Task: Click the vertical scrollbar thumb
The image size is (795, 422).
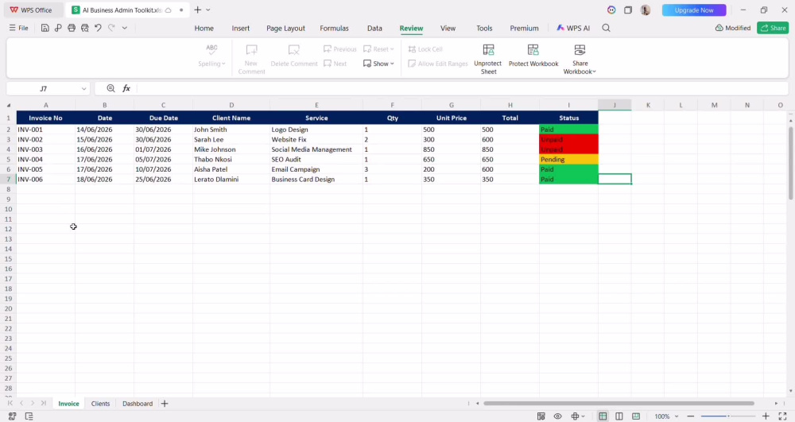Action: coord(790,161)
